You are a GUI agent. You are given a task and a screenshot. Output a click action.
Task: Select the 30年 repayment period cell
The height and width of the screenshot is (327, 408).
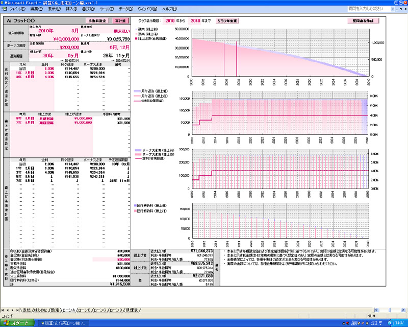48,56
